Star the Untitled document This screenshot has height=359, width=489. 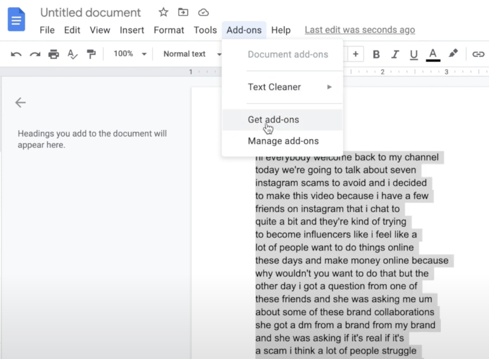tap(163, 12)
